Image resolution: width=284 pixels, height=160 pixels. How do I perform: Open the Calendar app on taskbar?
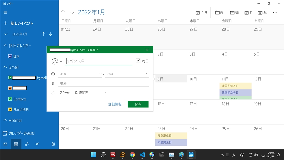pos(191,155)
